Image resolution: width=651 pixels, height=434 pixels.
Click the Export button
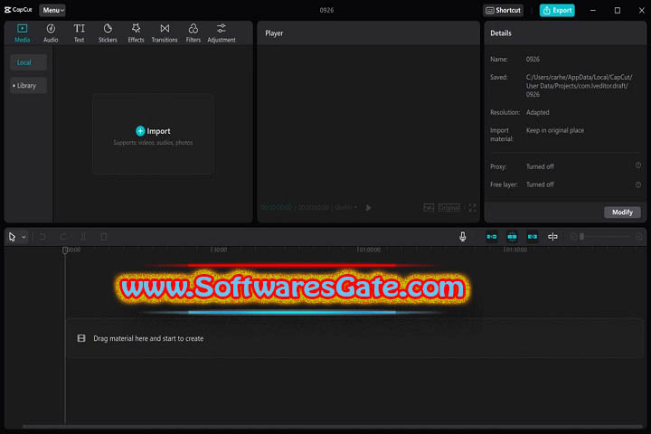click(557, 10)
